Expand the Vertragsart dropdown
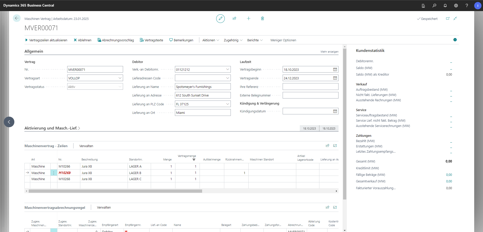 [x=120, y=78]
